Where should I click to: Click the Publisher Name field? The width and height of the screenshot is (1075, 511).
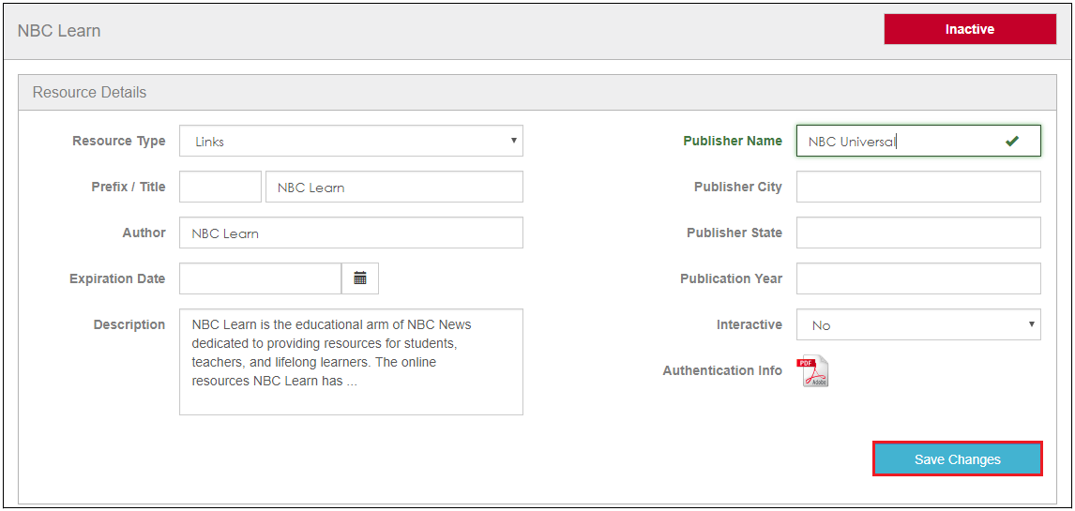click(x=918, y=141)
